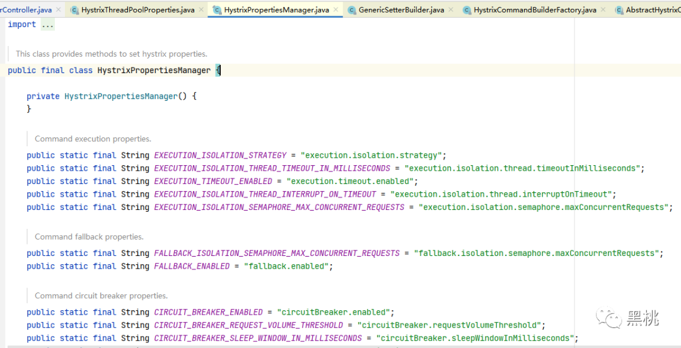Click "circuitBreaker.sleepWindowInMilliseconds" string
This screenshot has height=348, width=681.
(x=475, y=339)
